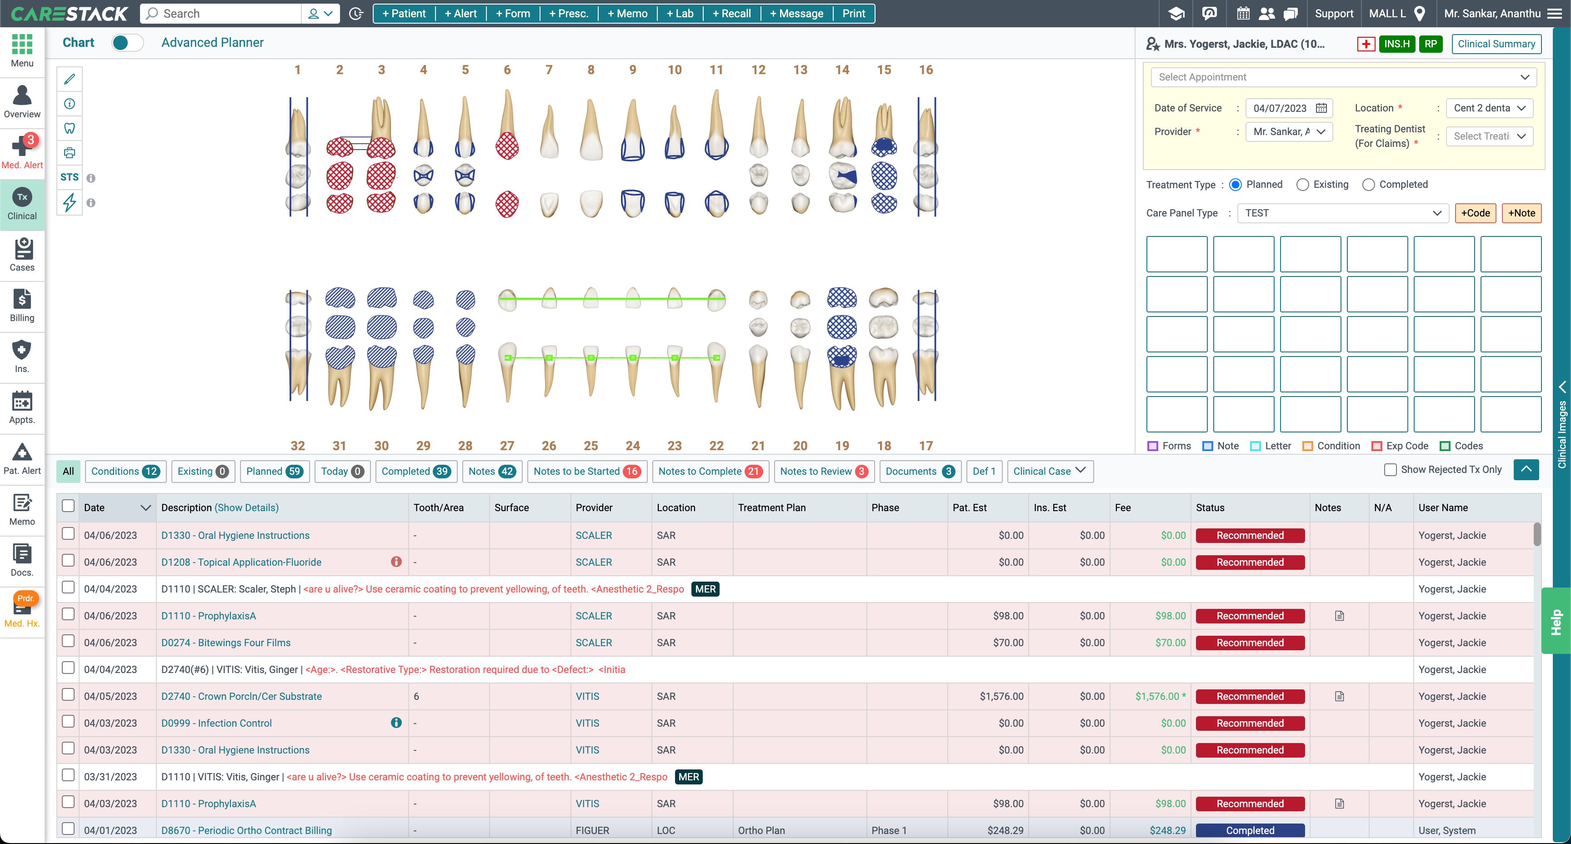1571x844 pixels.
Task: Switch to the Documents 3 tab
Action: pos(920,471)
